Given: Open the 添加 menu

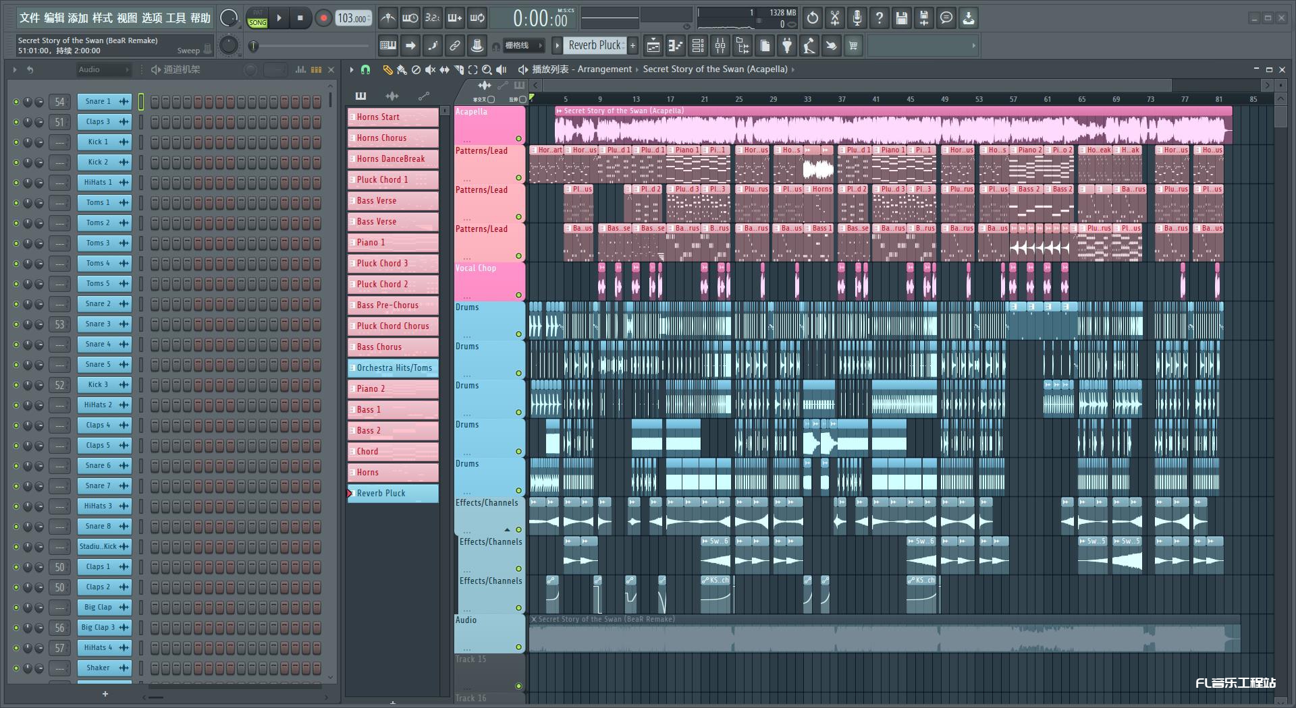Looking at the screenshot, I should pyautogui.click(x=78, y=18).
